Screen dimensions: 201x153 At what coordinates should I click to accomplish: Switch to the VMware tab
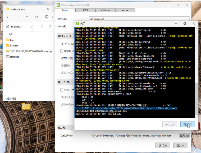[105, 10]
